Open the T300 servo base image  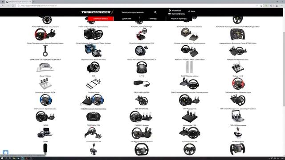click(93, 116)
